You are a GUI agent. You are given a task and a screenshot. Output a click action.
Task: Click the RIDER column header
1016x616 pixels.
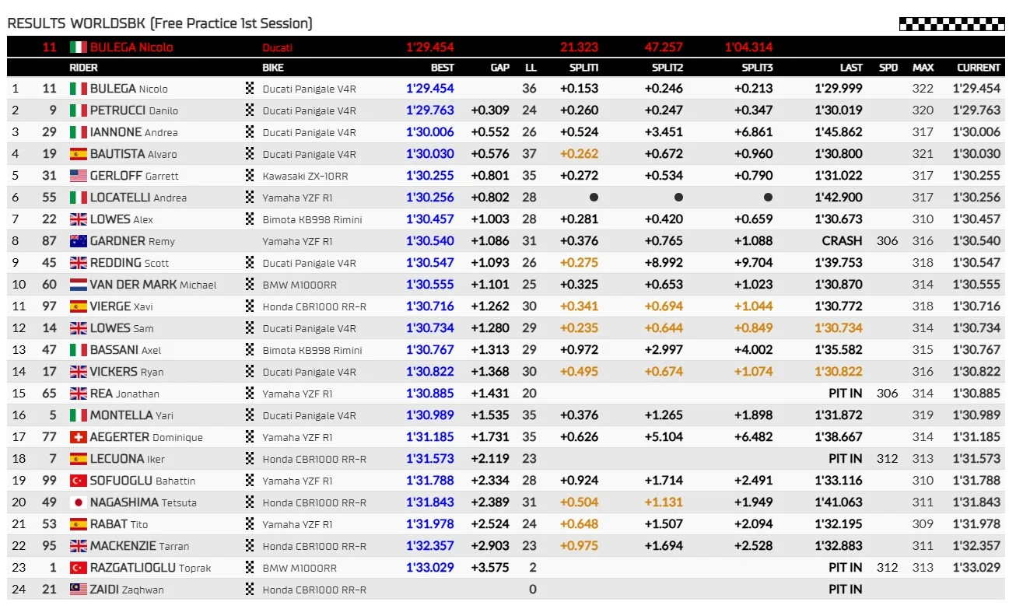pyautogui.click(x=83, y=68)
